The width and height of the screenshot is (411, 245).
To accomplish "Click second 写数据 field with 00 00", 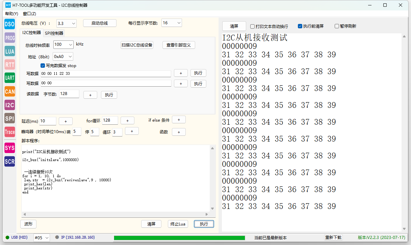I will [x=106, y=83].
